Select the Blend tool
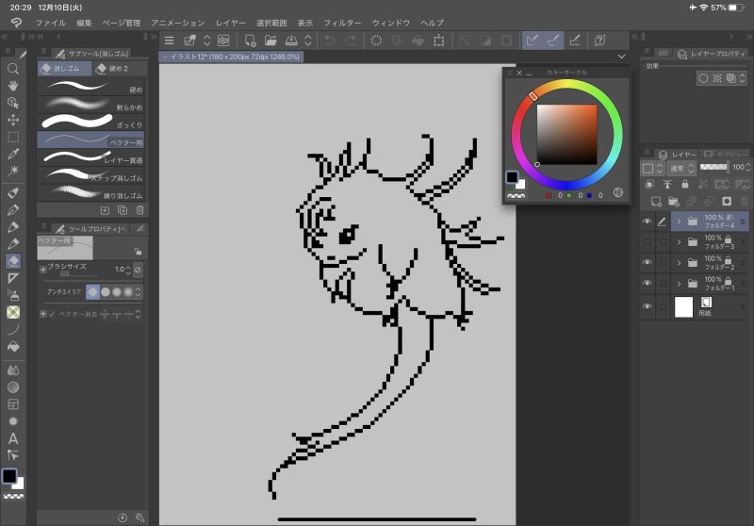Viewport: 754px width, 526px height. (x=13, y=370)
